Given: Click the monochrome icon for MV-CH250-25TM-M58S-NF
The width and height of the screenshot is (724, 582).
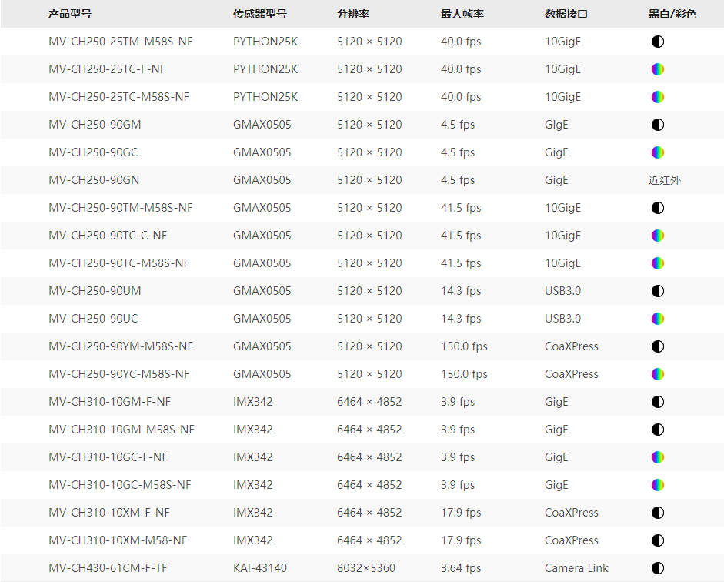Looking at the screenshot, I should 657,42.
